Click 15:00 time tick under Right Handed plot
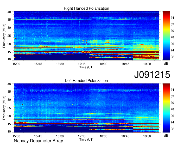This screenshot has width=177, height=144. pyautogui.click(x=16, y=64)
